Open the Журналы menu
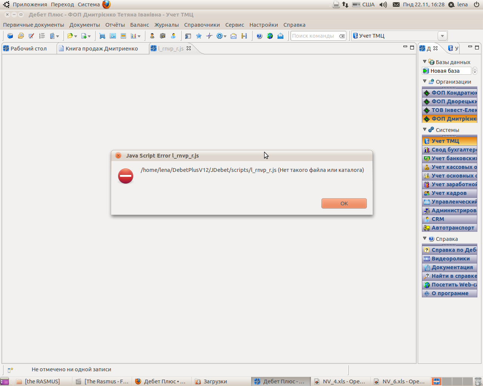The height and width of the screenshot is (386, 483). pyautogui.click(x=166, y=25)
